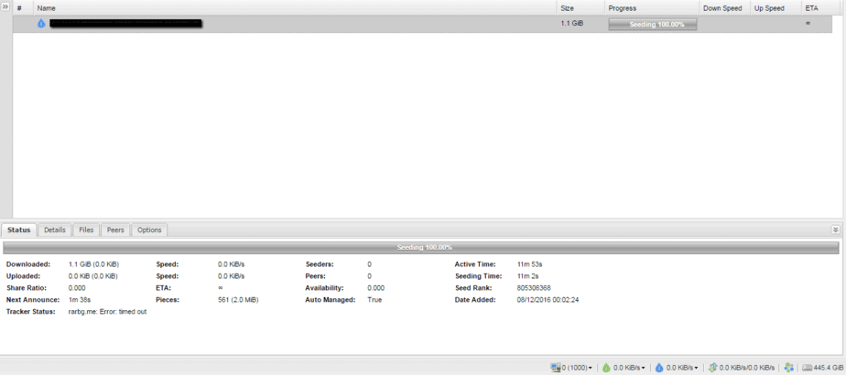Collapse the torrent details panel
Viewport: 846px width, 375px height.
pos(835,230)
